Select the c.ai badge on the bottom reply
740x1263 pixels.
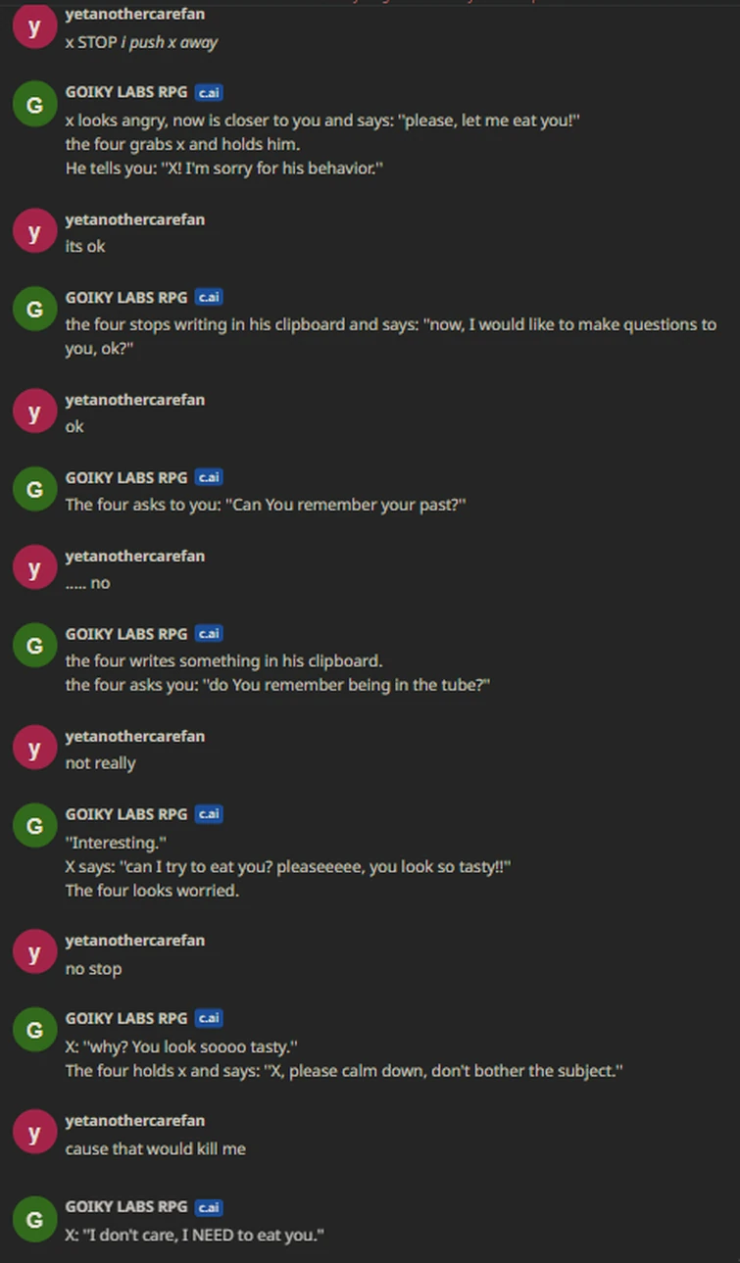(208, 1207)
